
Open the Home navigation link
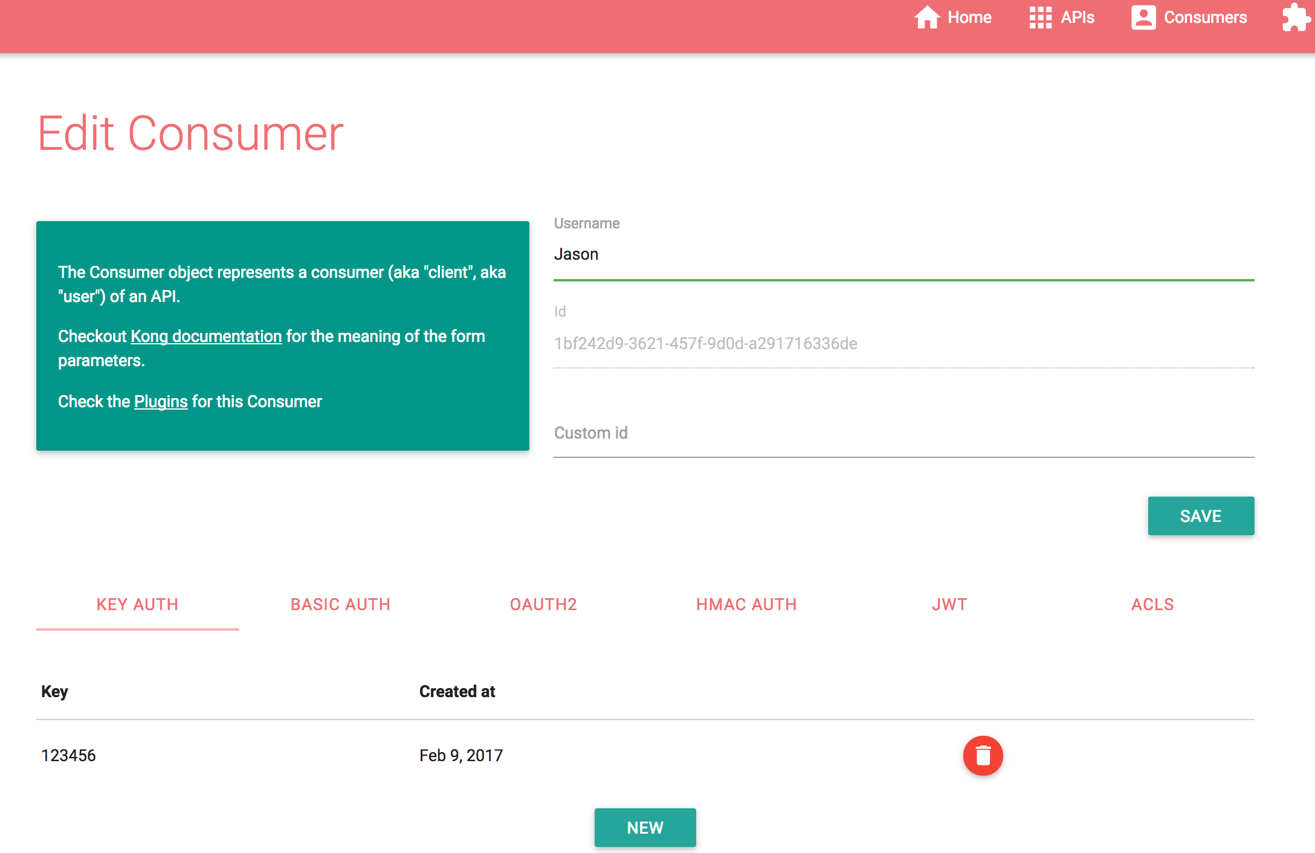(969, 18)
